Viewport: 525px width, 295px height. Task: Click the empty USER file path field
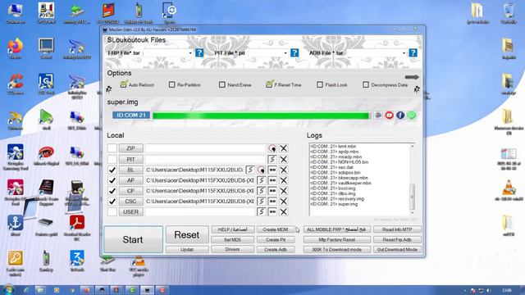tap(200, 211)
